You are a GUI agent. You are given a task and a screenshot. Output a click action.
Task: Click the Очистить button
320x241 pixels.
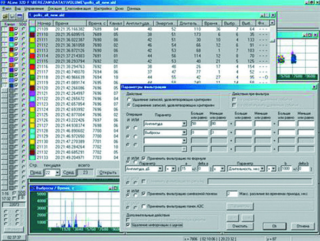[x=240, y=226]
